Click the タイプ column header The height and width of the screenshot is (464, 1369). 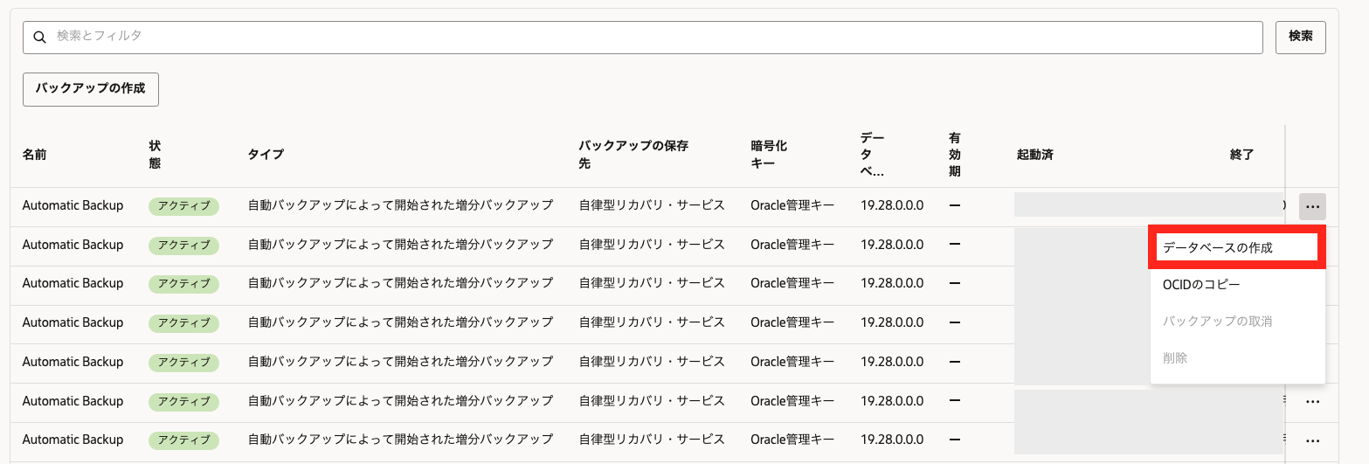[x=266, y=155]
